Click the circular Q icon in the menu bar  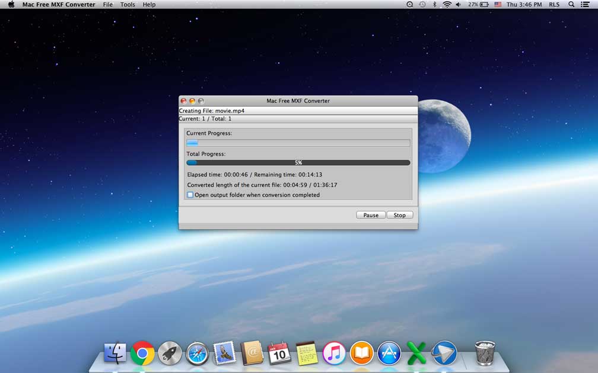click(409, 5)
